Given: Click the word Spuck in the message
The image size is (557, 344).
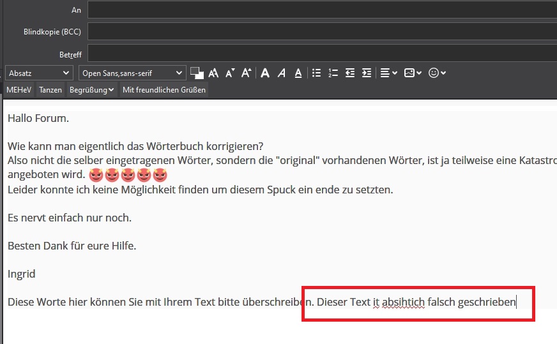Looking at the screenshot, I should point(281,190).
